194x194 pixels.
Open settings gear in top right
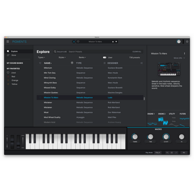187,42
